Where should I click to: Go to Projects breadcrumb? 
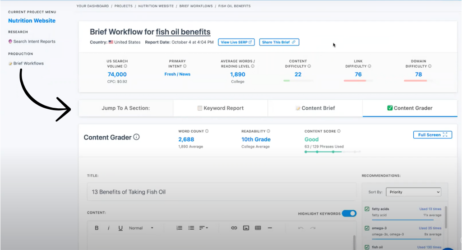point(124,6)
